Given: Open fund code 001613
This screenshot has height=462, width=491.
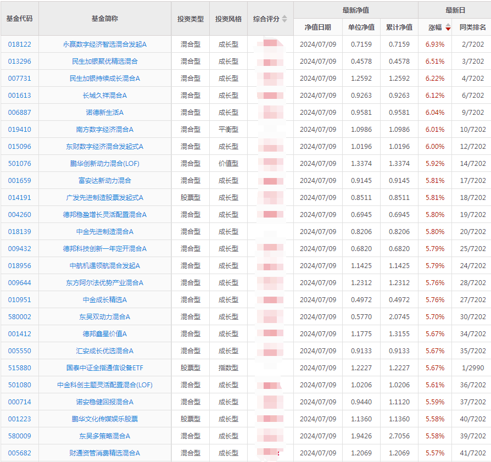Looking at the screenshot, I should coord(19,95).
